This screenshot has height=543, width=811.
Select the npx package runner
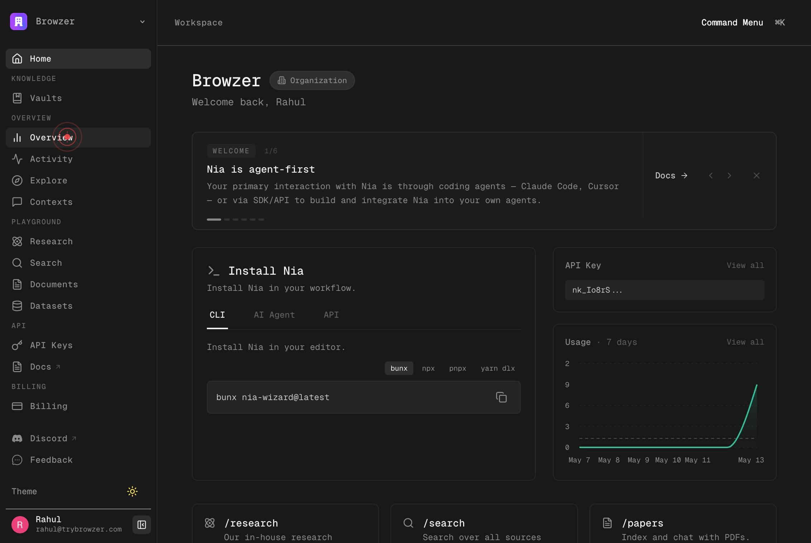click(x=428, y=368)
